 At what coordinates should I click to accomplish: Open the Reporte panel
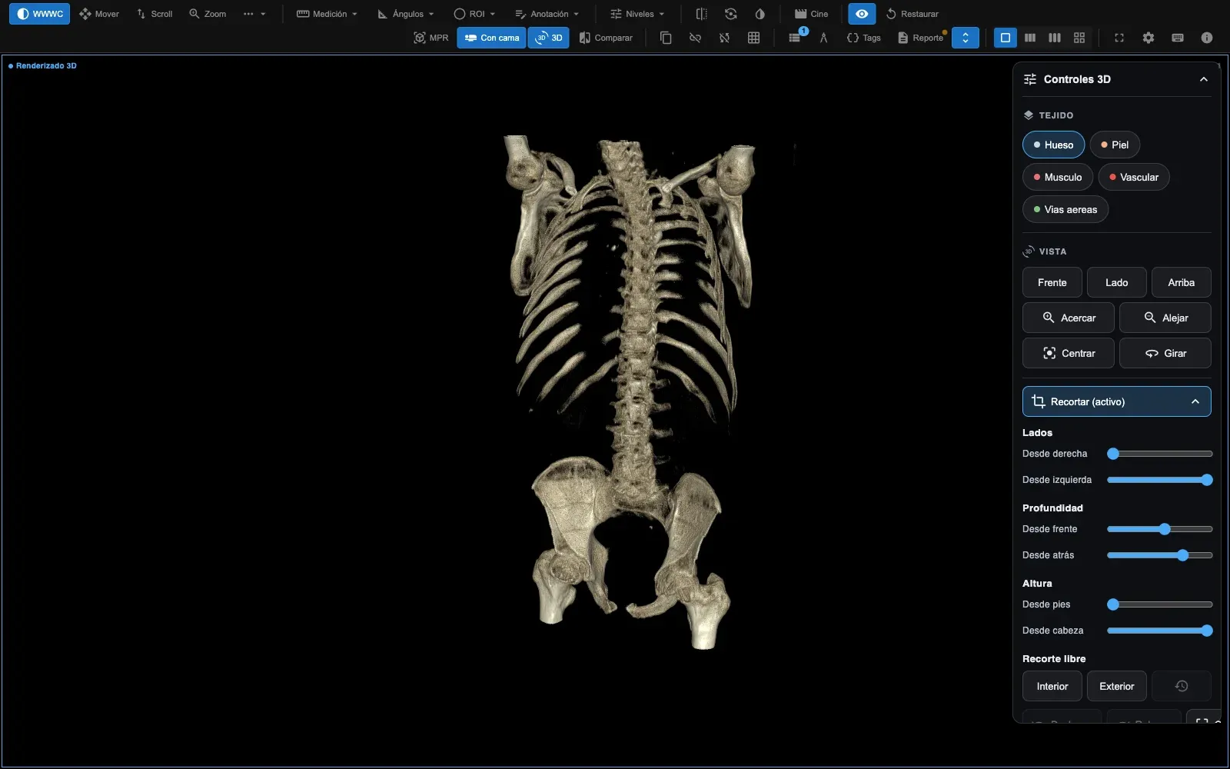(x=920, y=38)
